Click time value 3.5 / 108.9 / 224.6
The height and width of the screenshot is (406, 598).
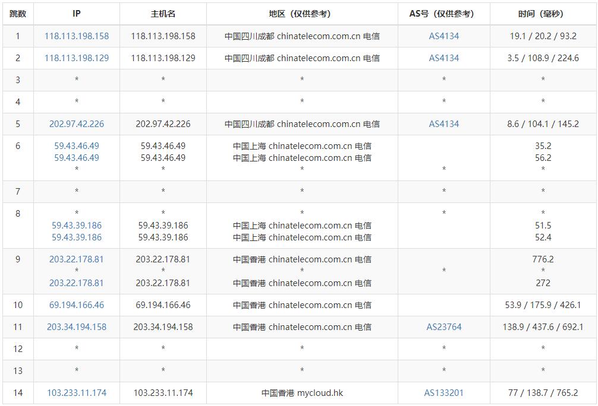[543, 58]
